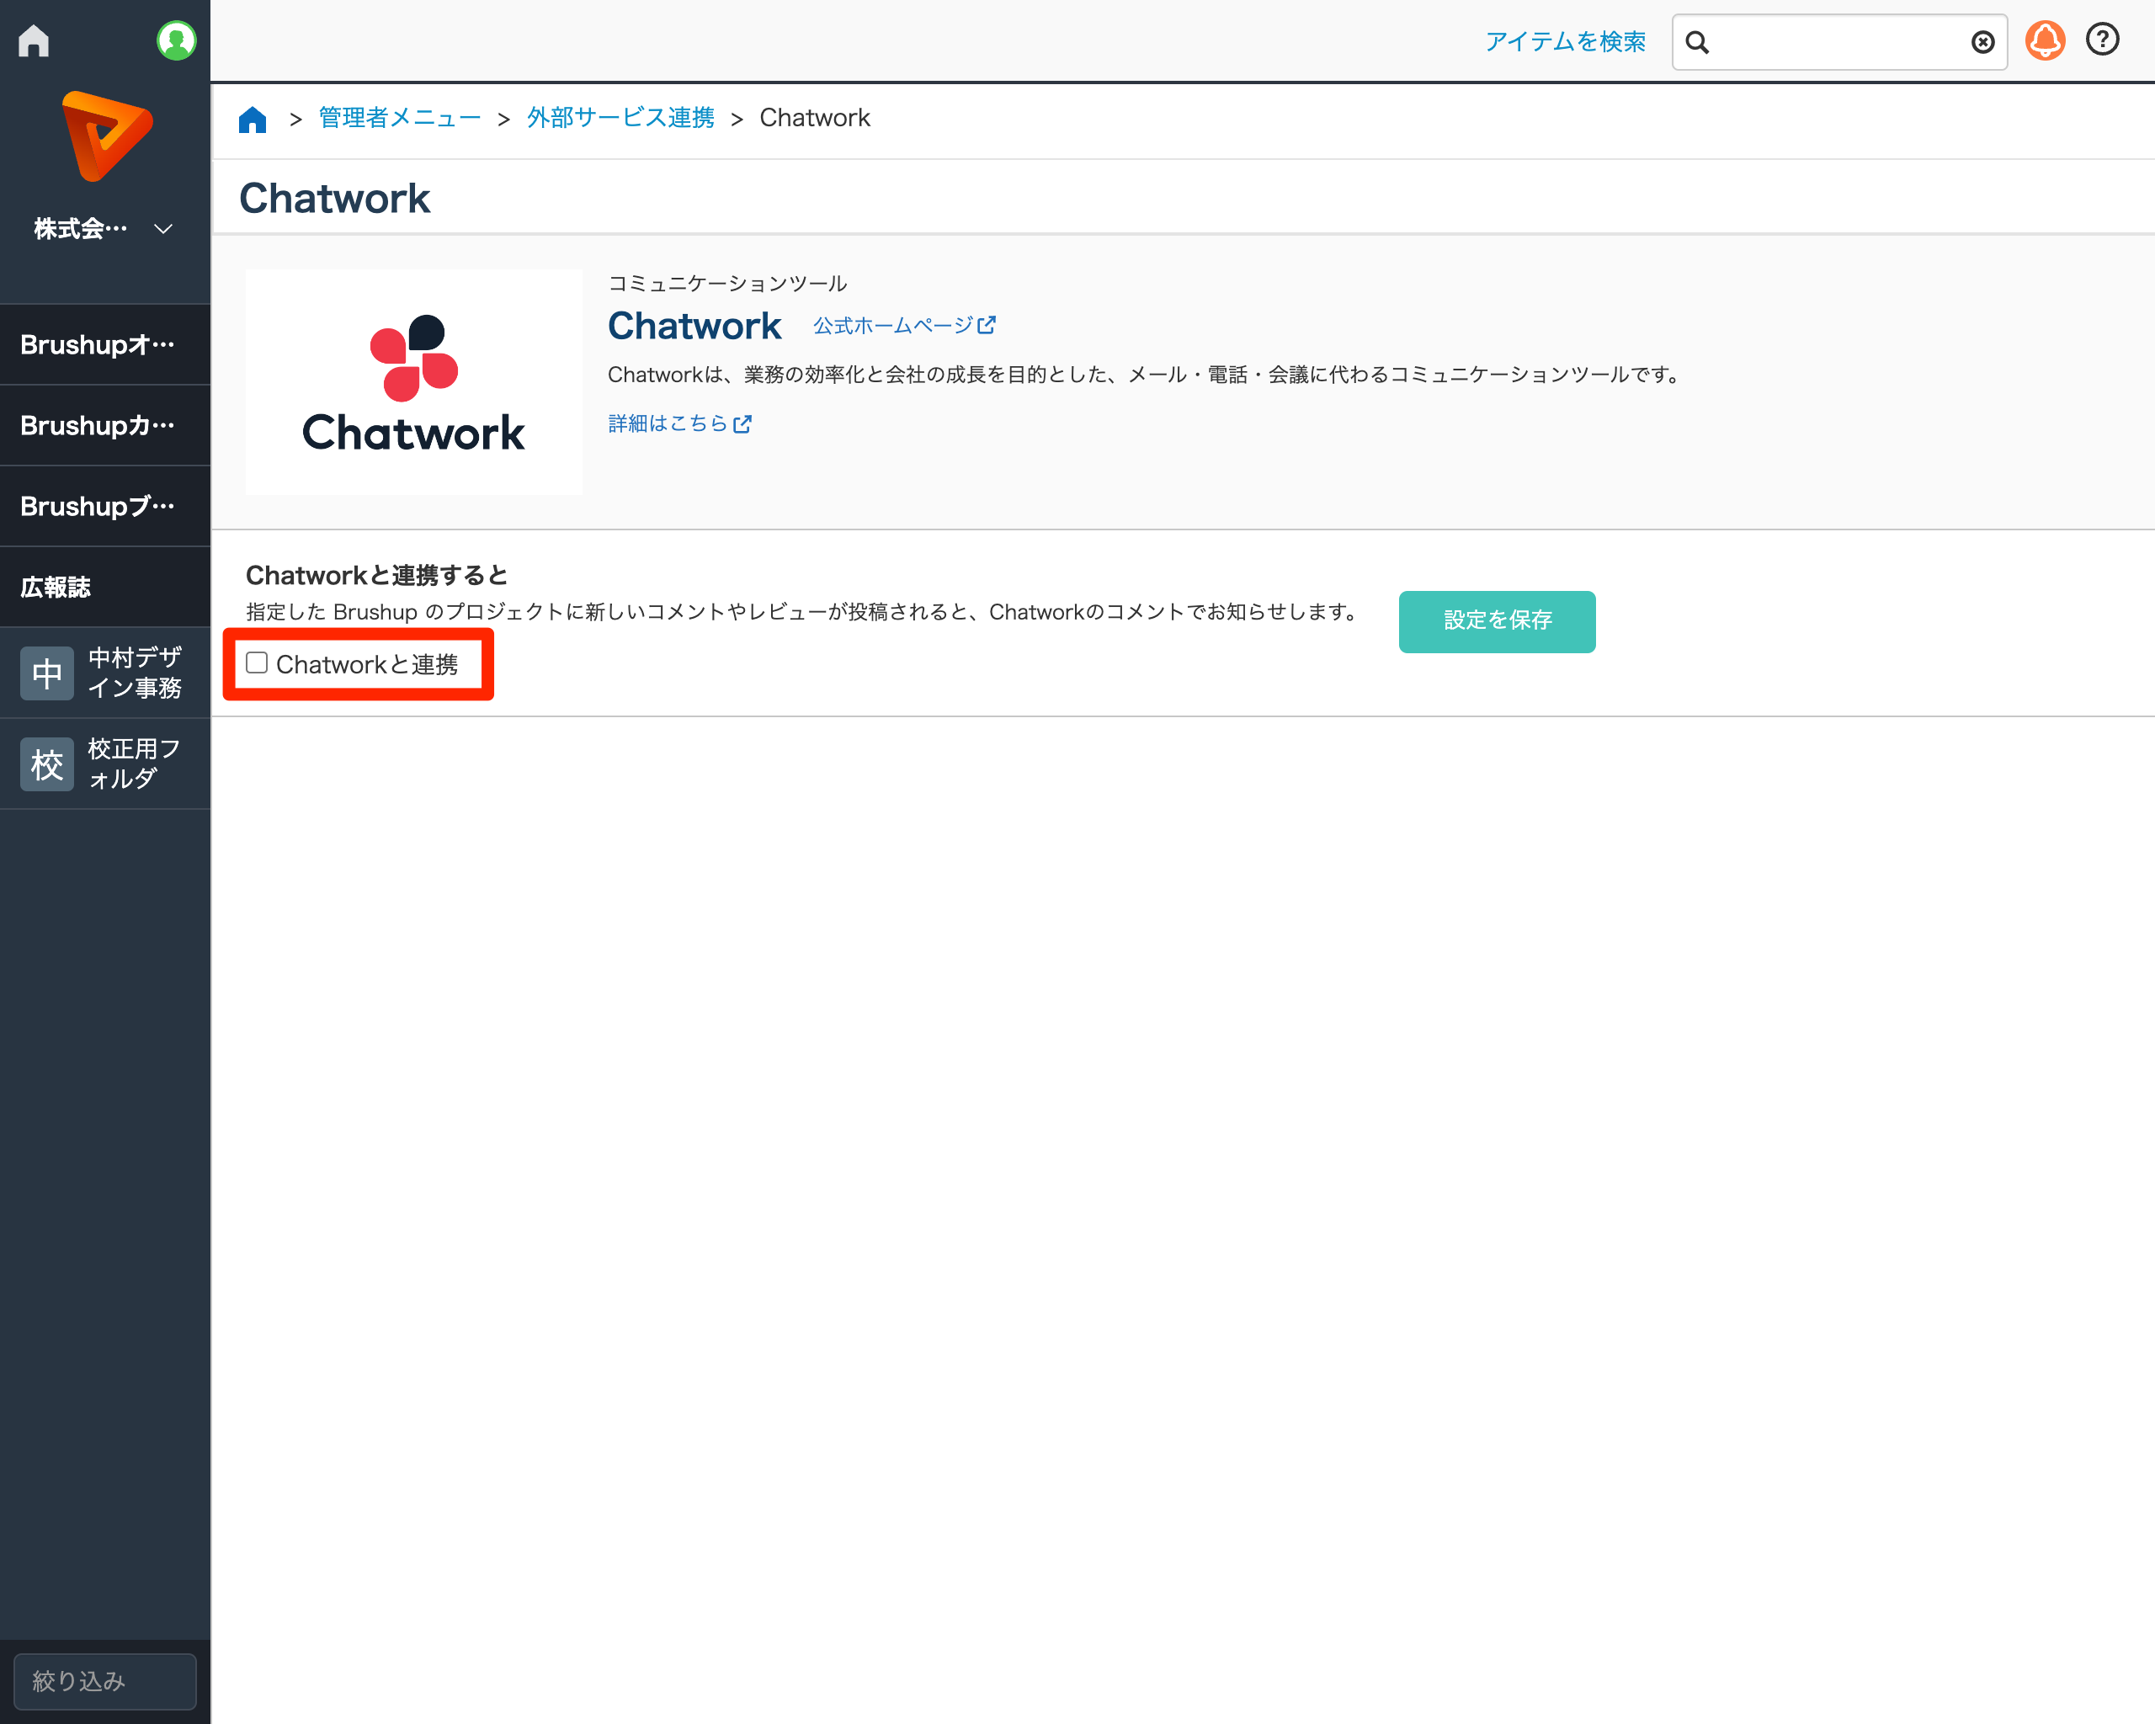This screenshot has height=1724, width=2155.
Task: Open the Brushupブ… sidebar section
Action: [x=105, y=507]
